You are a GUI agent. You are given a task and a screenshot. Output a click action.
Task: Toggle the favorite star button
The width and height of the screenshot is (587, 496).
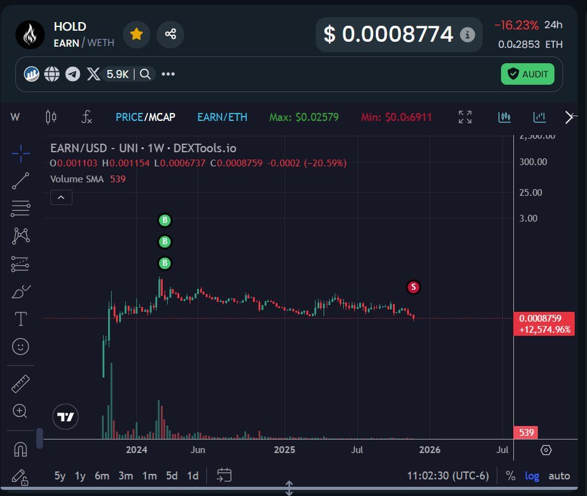[x=136, y=34]
